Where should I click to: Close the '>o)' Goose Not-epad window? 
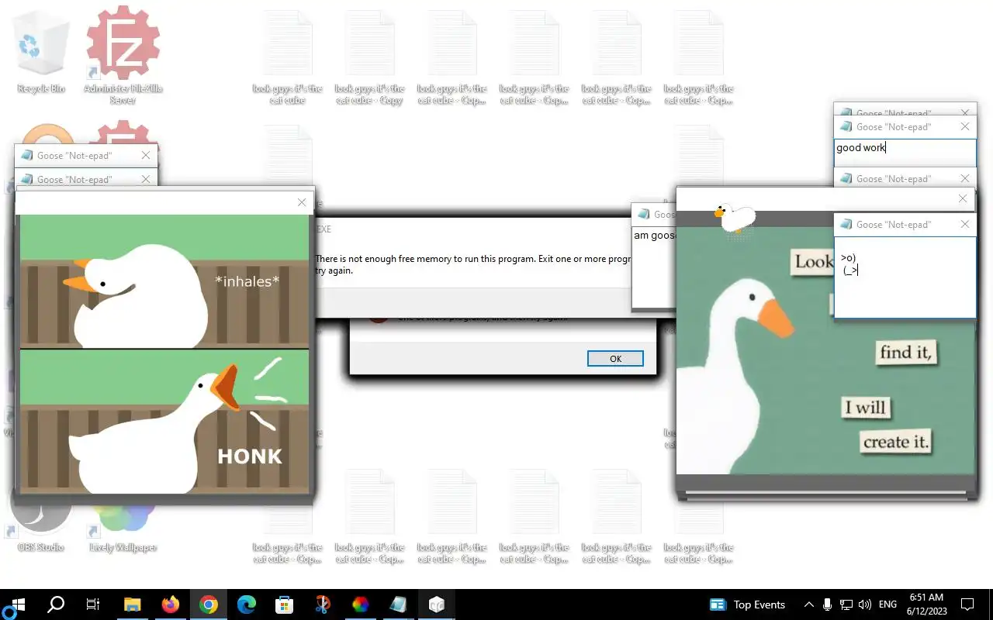(x=964, y=224)
